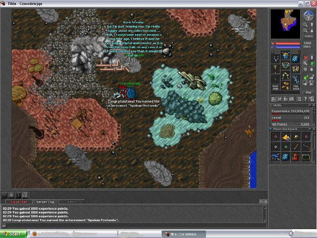Screen dimensions: 317x238
Task: Enable defensive fighting mode shield icon
Action: tap(306, 69)
